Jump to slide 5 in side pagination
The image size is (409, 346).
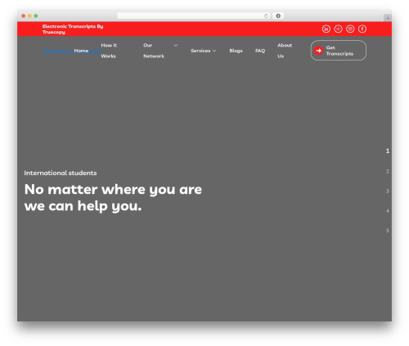388,231
